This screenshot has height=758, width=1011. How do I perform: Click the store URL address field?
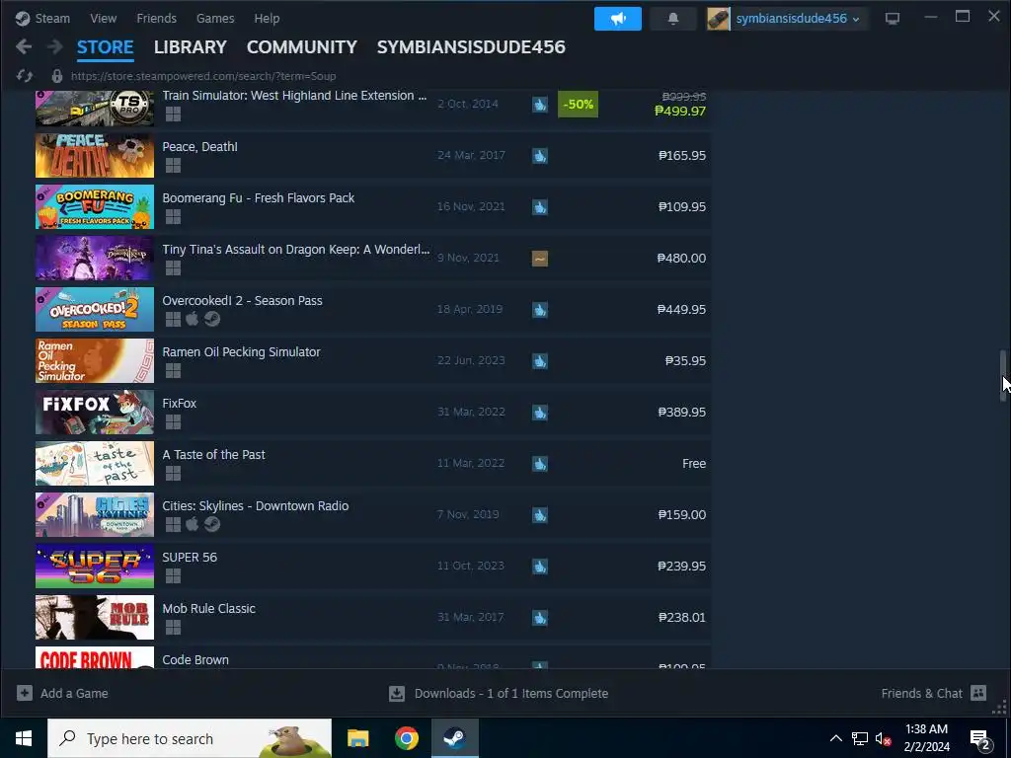[203, 76]
